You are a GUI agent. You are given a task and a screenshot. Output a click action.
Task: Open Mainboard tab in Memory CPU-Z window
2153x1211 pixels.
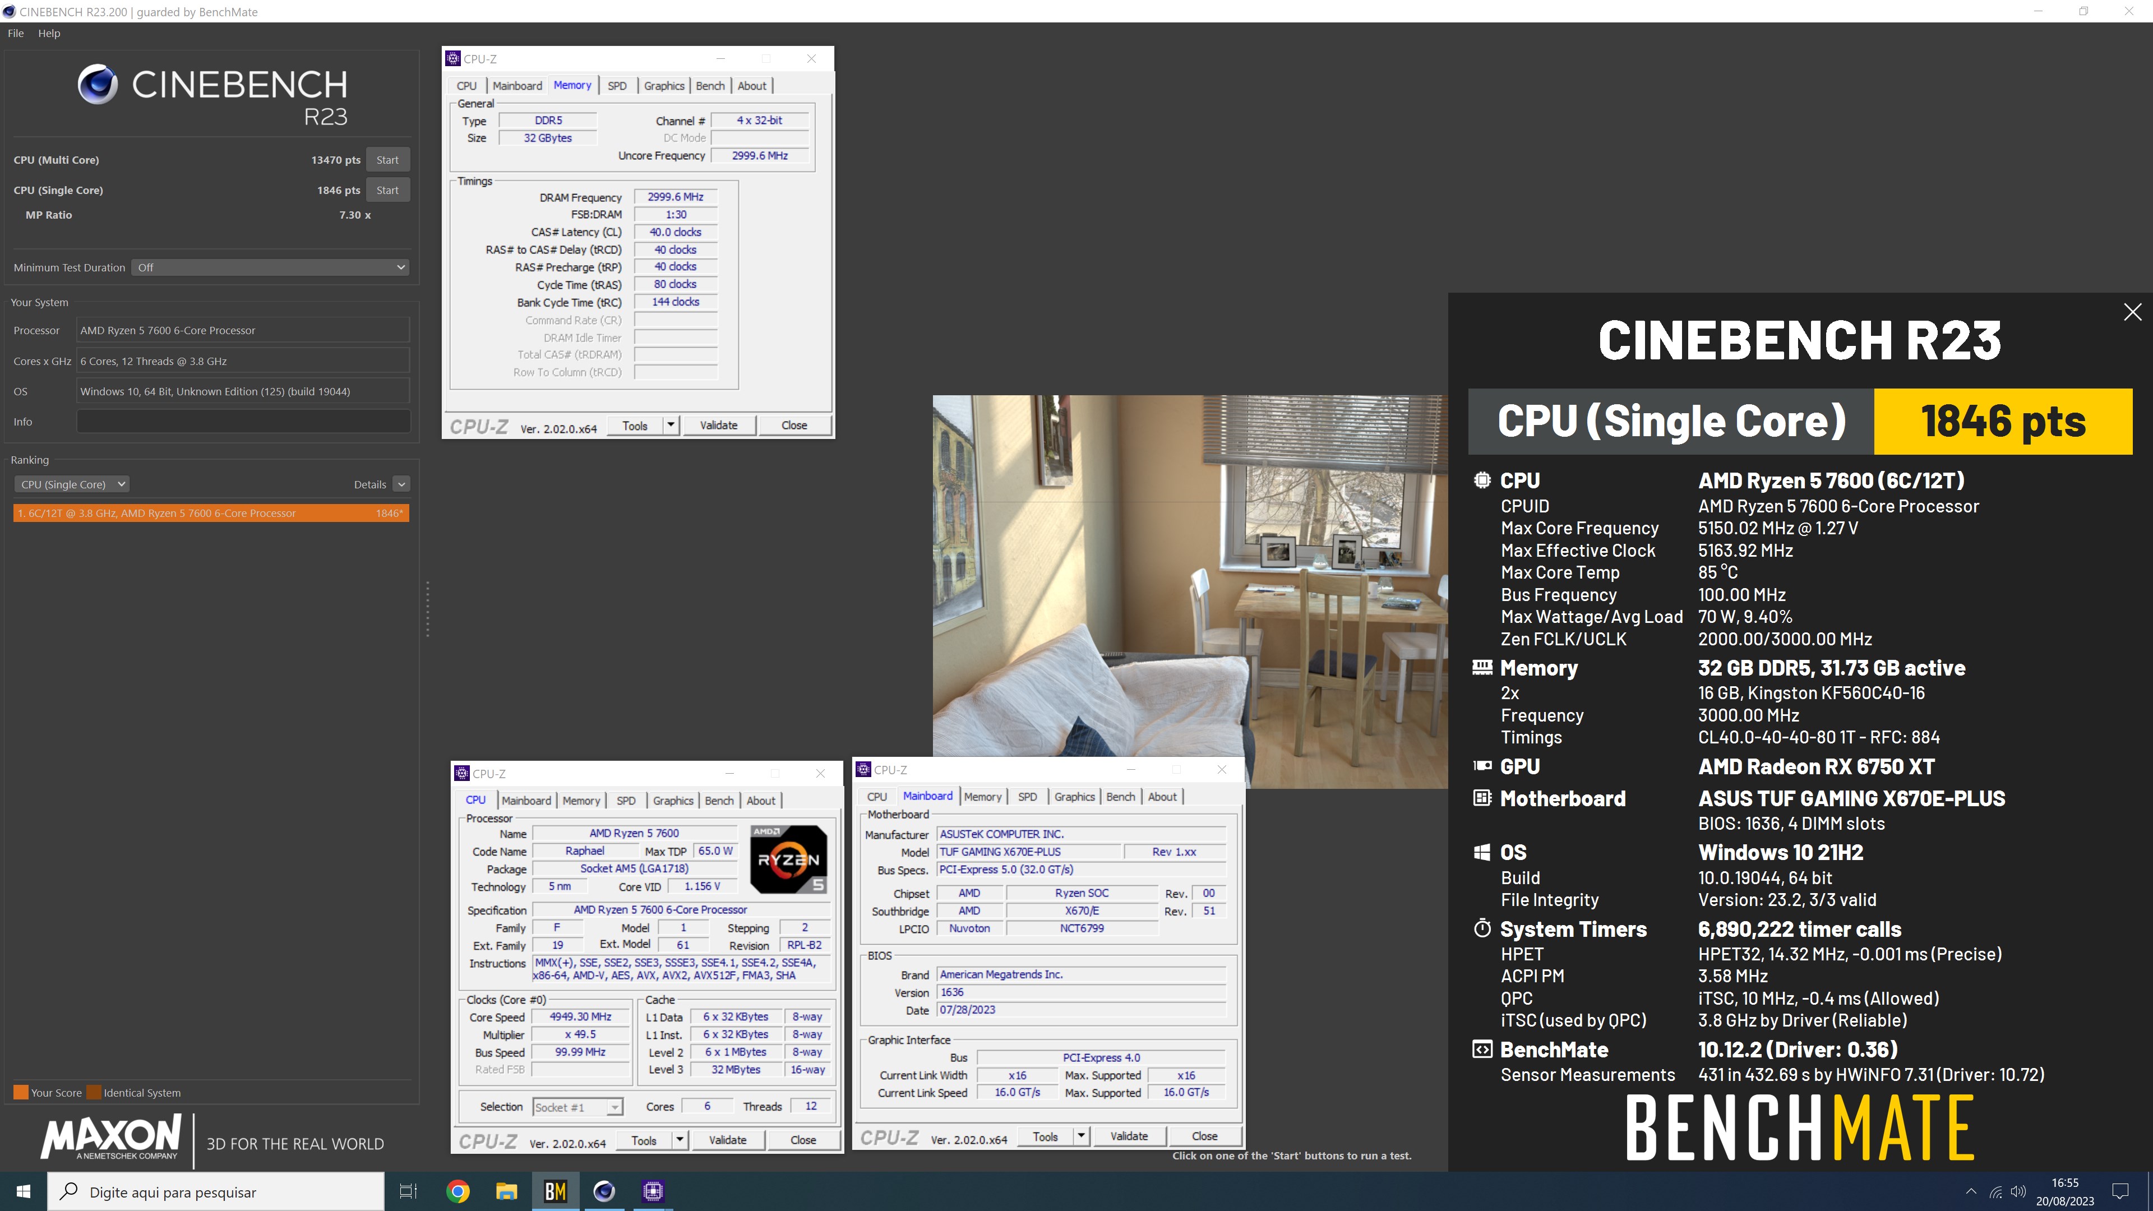[518, 85]
